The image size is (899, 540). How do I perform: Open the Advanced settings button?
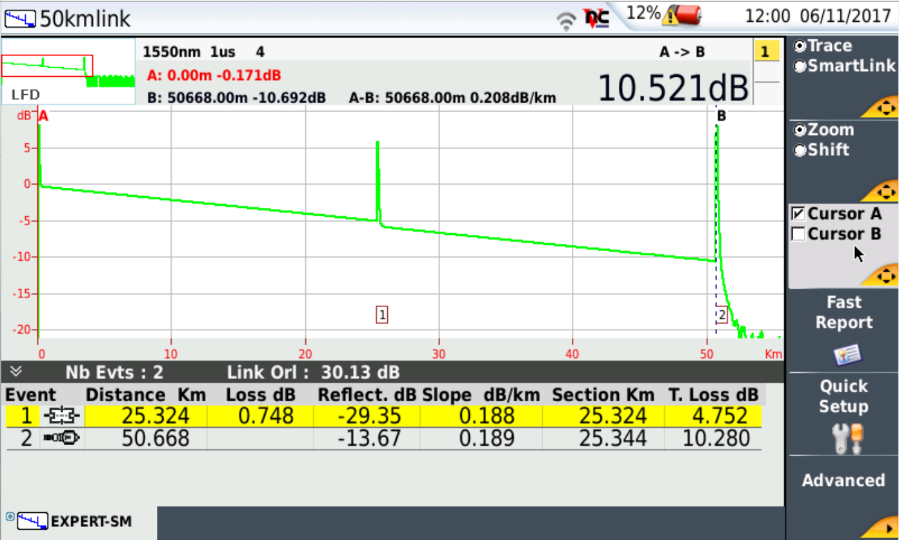(842, 481)
